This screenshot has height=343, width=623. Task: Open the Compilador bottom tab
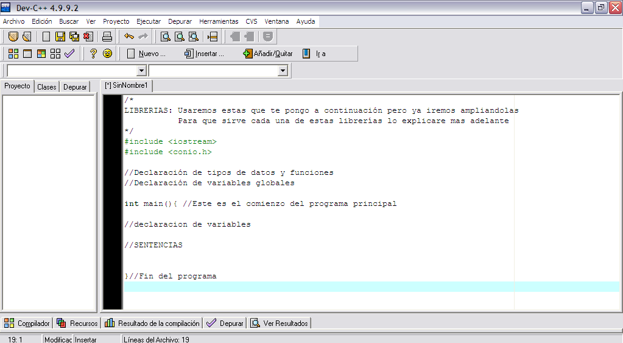point(27,324)
